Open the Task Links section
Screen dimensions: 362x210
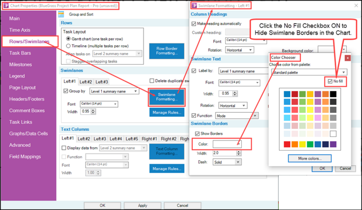pos(20,122)
